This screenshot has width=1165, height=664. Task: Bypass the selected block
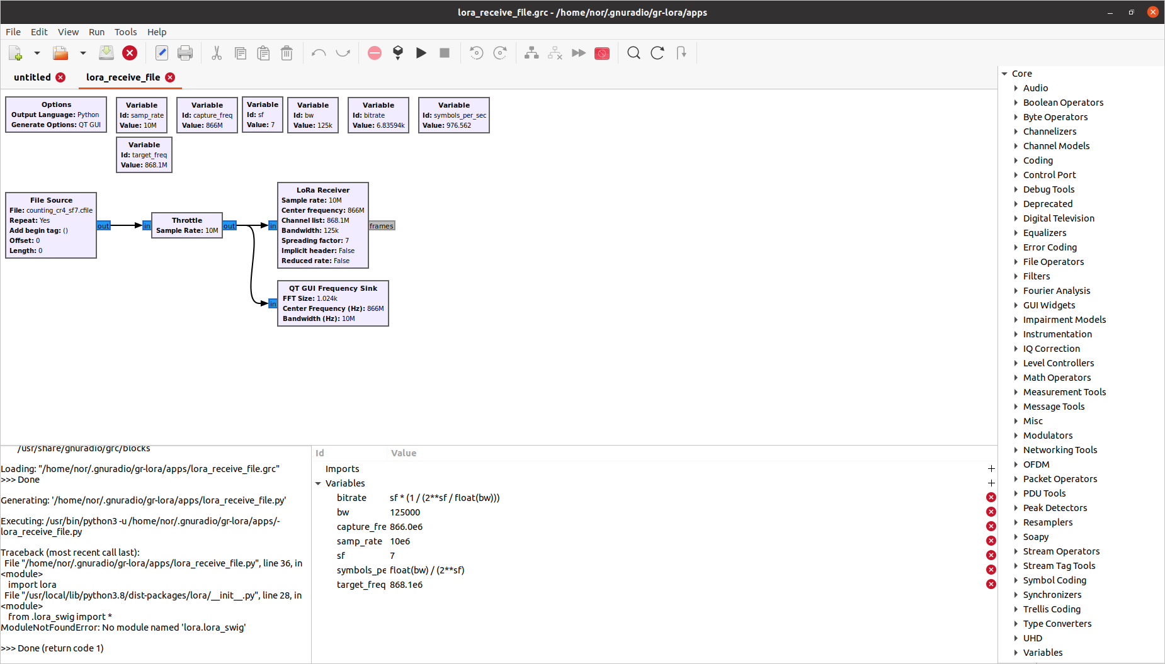click(x=579, y=53)
